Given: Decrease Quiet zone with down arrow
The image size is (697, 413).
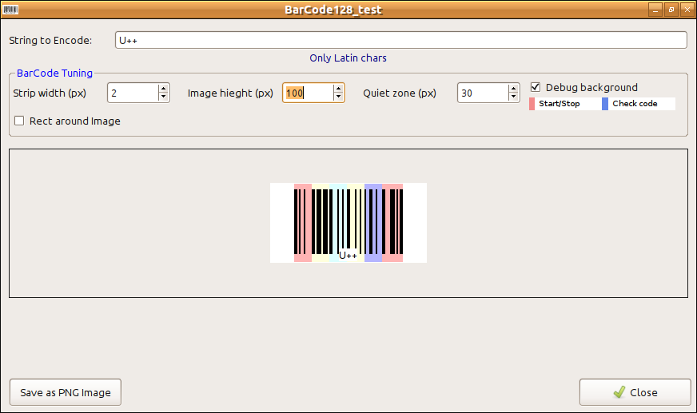Looking at the screenshot, I should click(x=514, y=97).
